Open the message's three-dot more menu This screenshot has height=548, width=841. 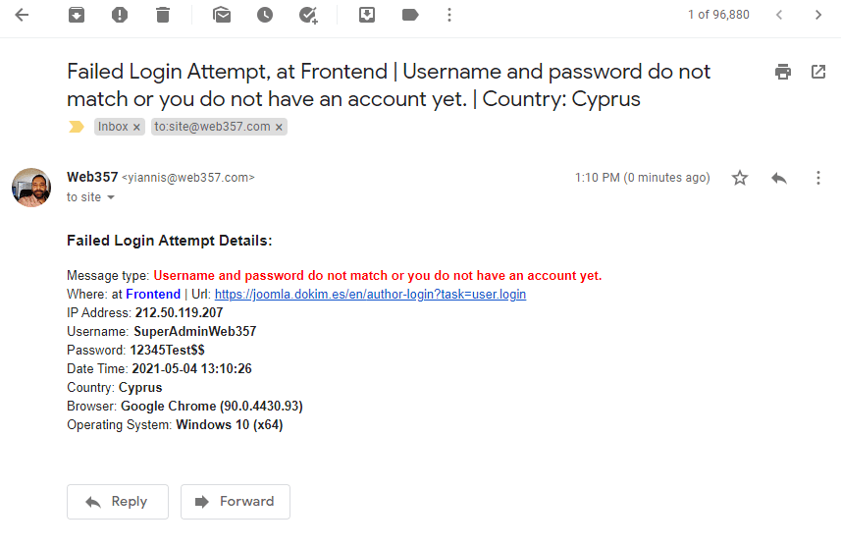tap(818, 178)
